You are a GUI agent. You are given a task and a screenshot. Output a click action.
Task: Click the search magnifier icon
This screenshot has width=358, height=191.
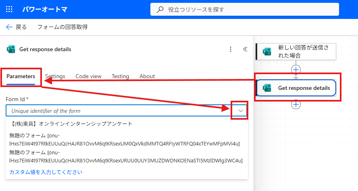click(x=160, y=9)
